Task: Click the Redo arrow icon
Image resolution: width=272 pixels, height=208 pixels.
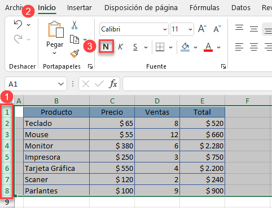Action: (18, 39)
